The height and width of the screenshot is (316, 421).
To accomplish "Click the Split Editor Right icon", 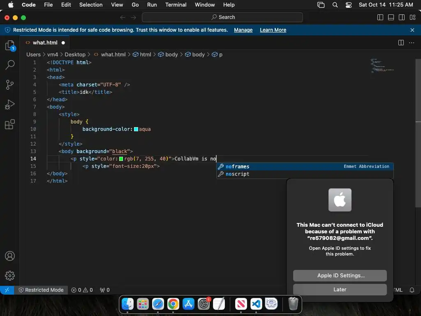I will point(401,43).
